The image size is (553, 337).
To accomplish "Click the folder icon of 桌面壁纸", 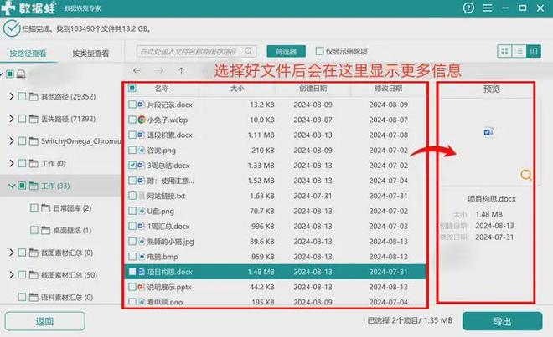I will coord(46,230).
